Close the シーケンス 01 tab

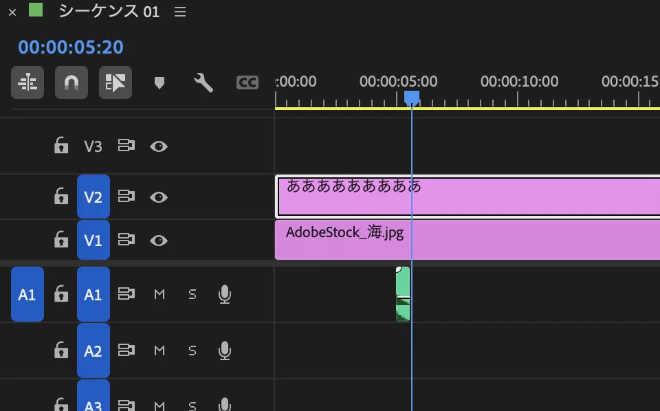click(12, 12)
